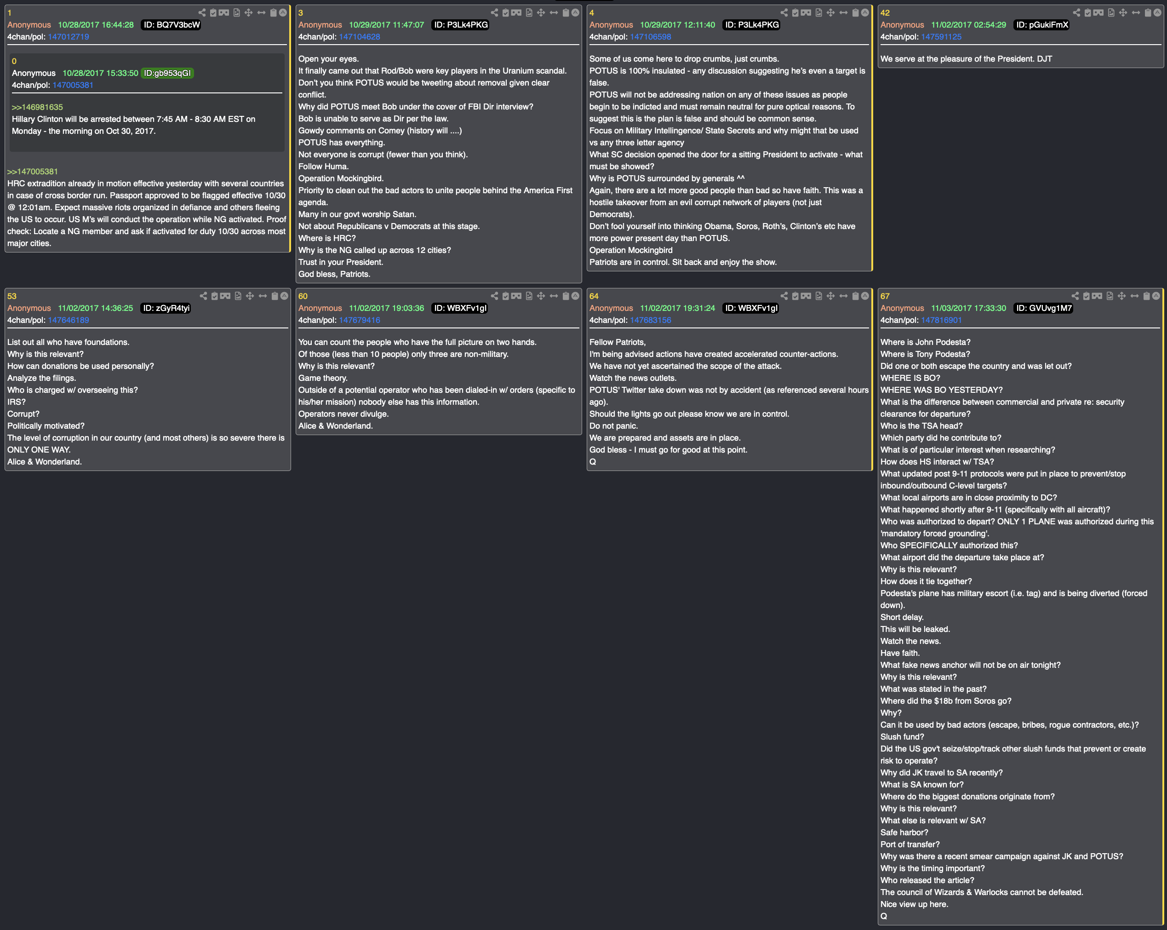The width and height of the screenshot is (1167, 930).
Task: Click the clipboard icon on post 4
Action: (855, 12)
